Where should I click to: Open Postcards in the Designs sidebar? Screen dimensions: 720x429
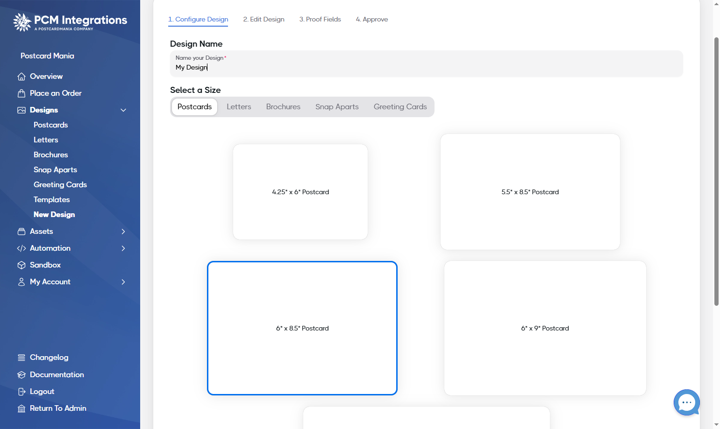(x=50, y=125)
